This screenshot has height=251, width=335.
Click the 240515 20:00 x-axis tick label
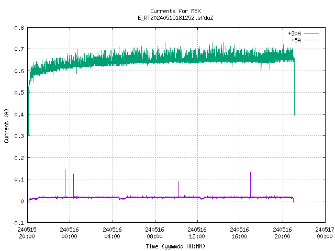click(27, 233)
